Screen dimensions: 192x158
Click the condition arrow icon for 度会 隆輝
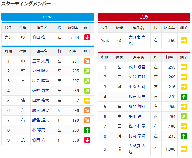pos(87,81)
